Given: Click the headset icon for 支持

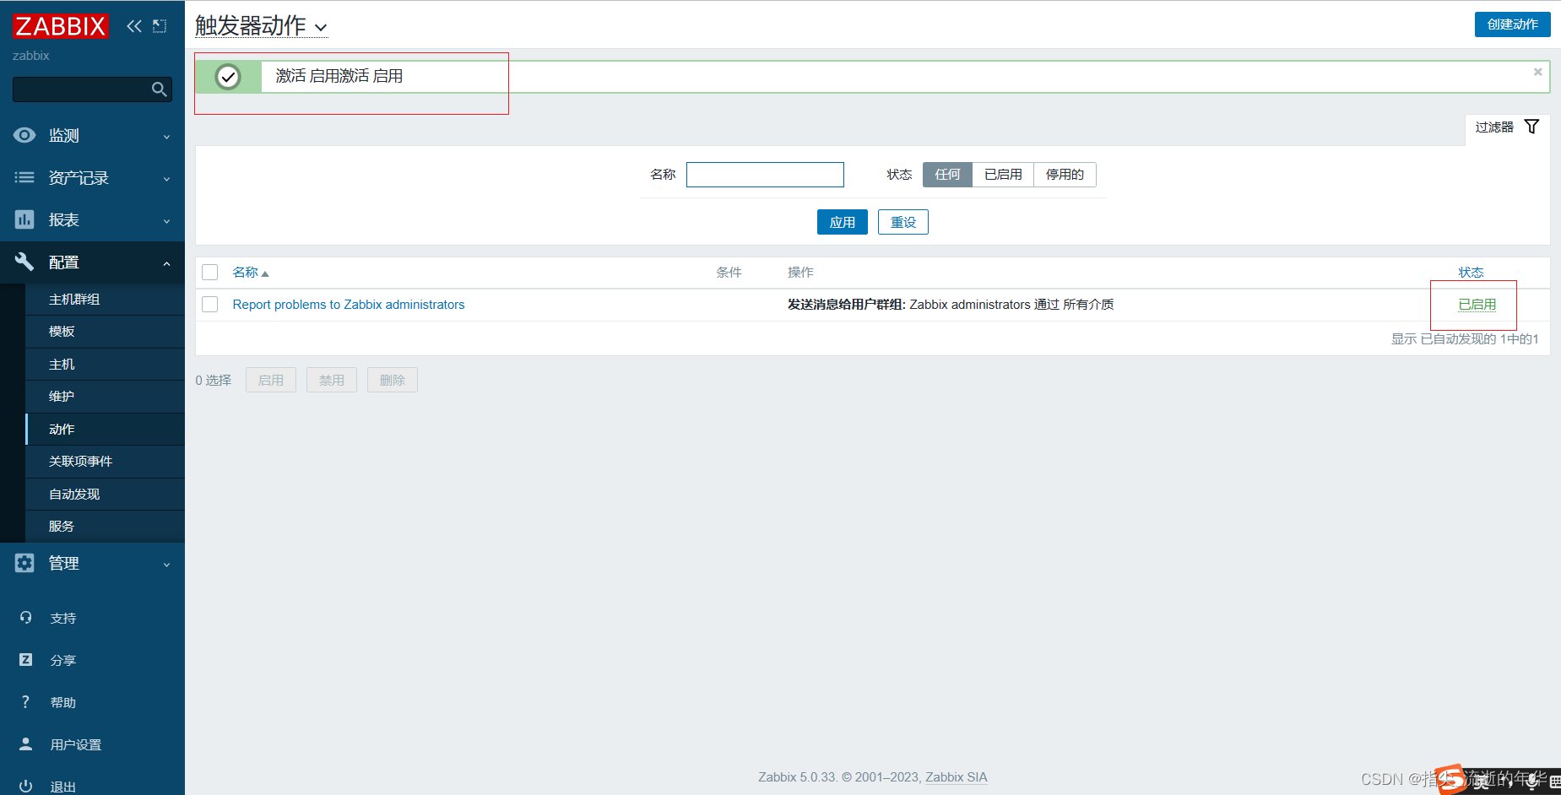Looking at the screenshot, I should 26,618.
